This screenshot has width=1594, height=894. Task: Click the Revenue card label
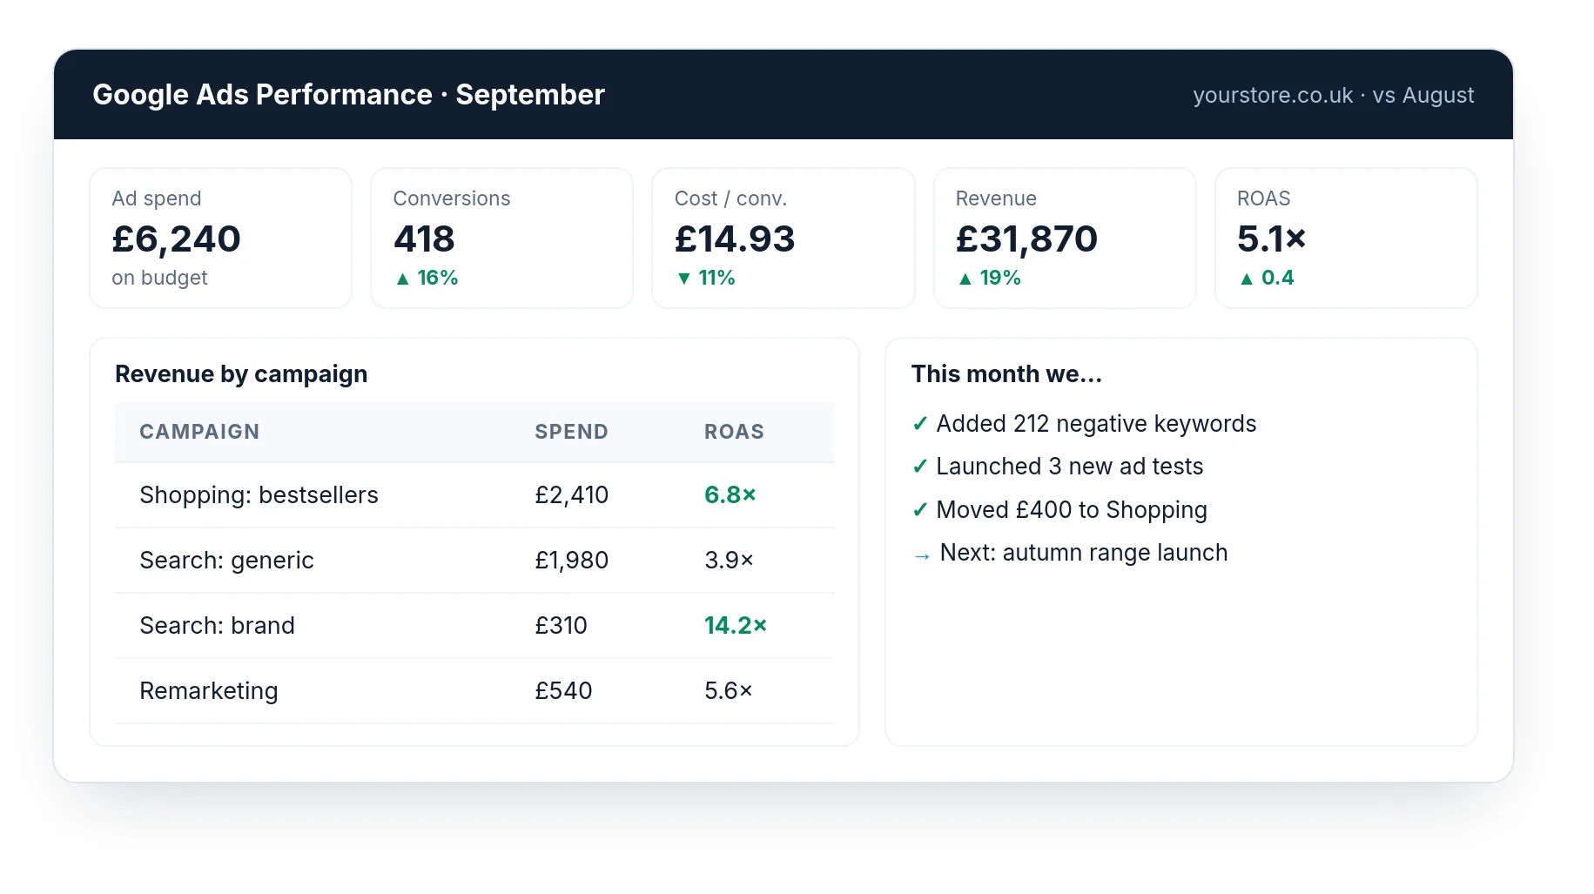[x=996, y=198]
